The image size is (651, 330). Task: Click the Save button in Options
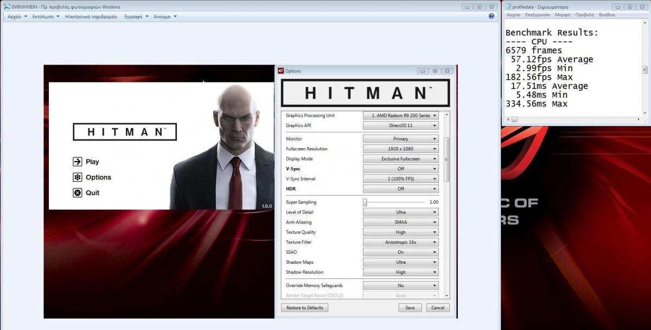(x=410, y=308)
